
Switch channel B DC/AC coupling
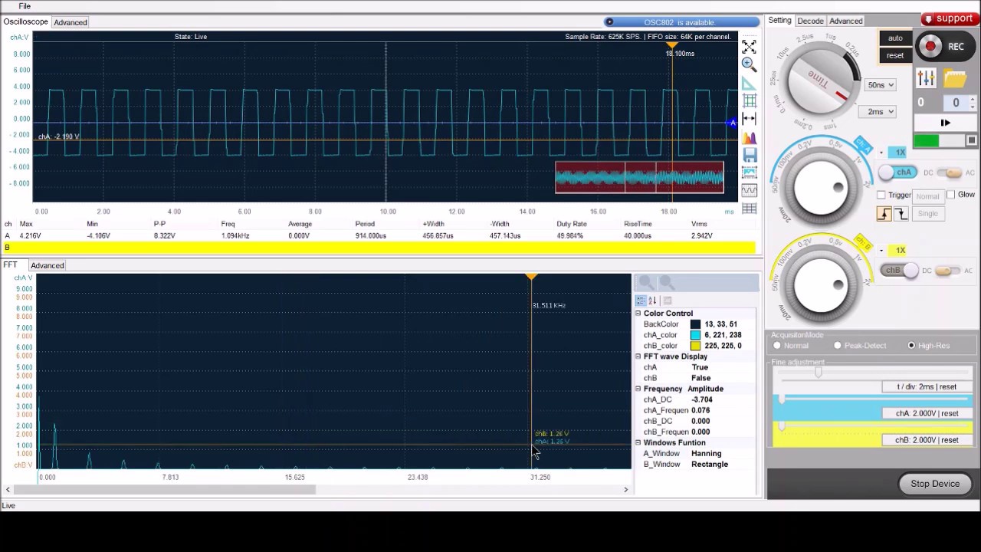coord(948,270)
